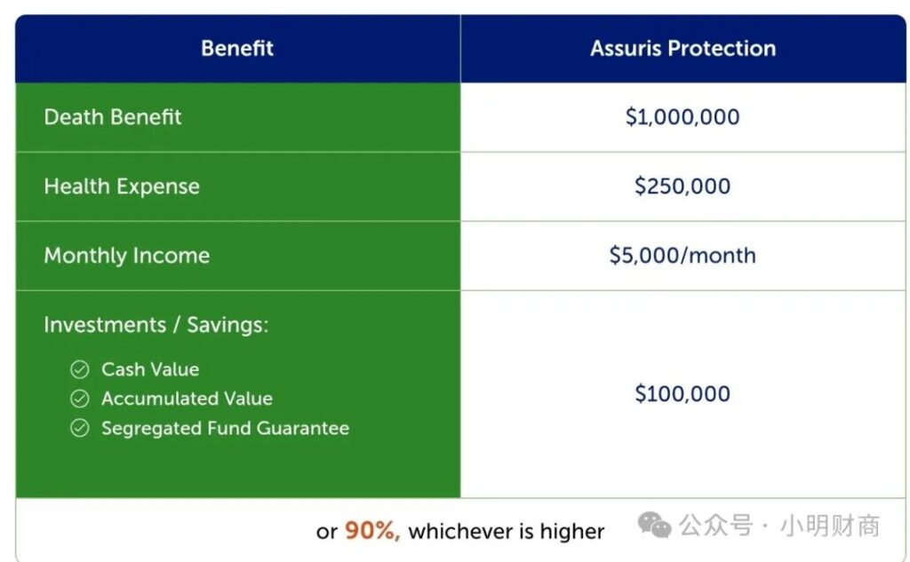Click the Death Benefit row label
Viewport: 910px width, 562px height.
113,117
